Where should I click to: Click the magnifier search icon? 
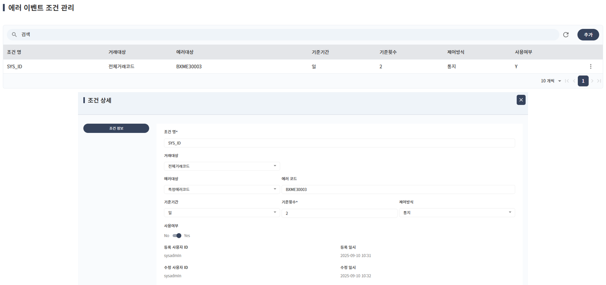click(x=14, y=34)
